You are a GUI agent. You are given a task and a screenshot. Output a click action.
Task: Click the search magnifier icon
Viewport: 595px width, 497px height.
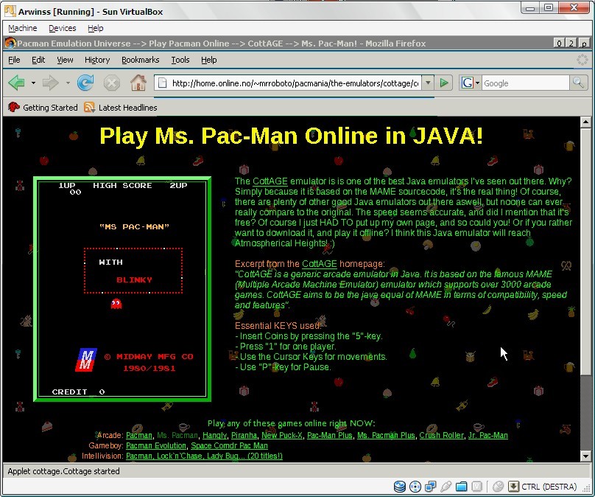[x=579, y=83]
